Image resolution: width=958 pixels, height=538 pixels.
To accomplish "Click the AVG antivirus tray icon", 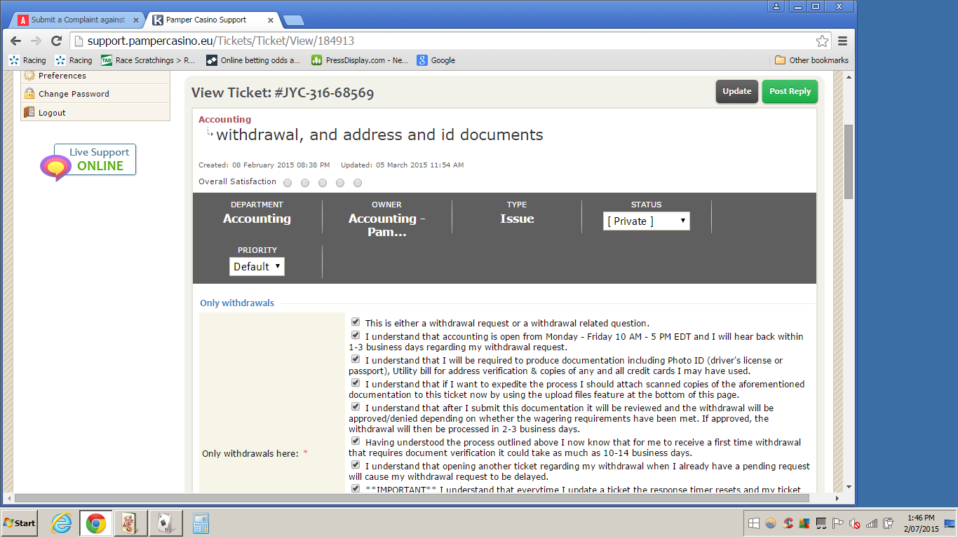I will click(x=804, y=523).
